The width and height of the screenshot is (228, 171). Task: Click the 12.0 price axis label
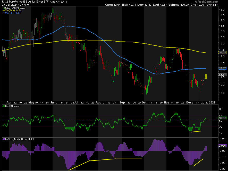click(222, 85)
